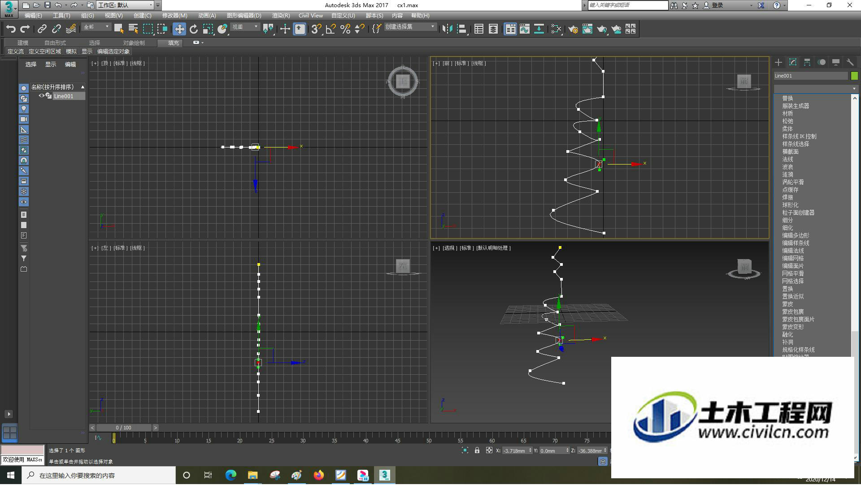
Task: Click the 名称(按升序排序) column sort arrow
Action: pos(83,87)
